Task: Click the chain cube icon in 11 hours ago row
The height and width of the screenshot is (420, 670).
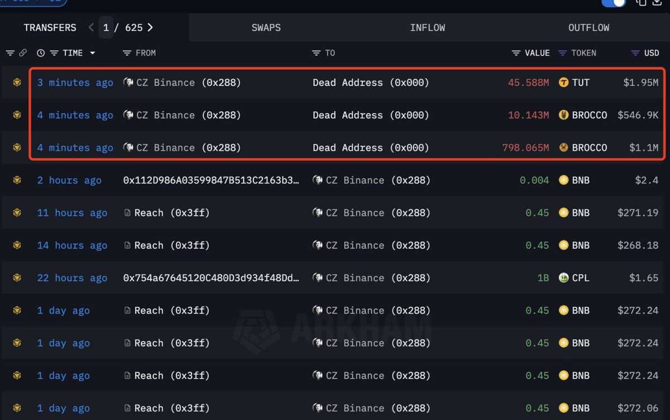Action: tap(17, 213)
